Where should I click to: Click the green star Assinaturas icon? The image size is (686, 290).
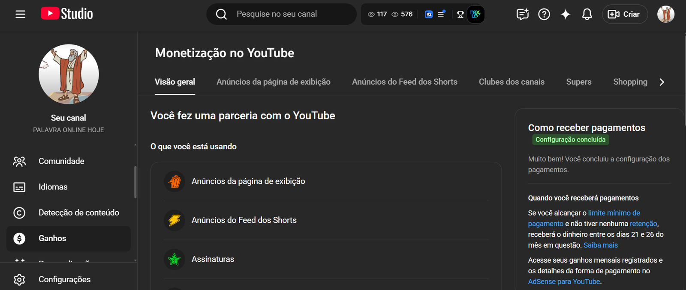click(175, 259)
